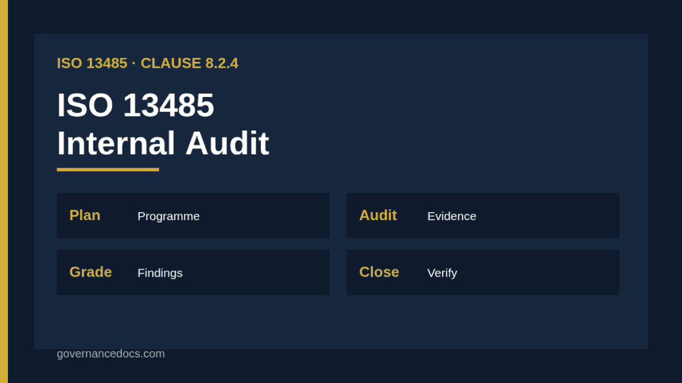Select the 'Plan' label
The image size is (682, 383).
[85, 215]
